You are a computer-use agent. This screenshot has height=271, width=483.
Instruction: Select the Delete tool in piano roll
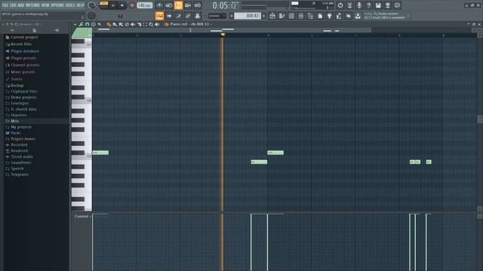point(127,24)
